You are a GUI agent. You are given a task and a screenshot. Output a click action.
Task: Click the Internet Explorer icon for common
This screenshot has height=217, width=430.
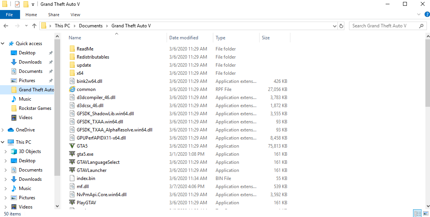click(72, 89)
